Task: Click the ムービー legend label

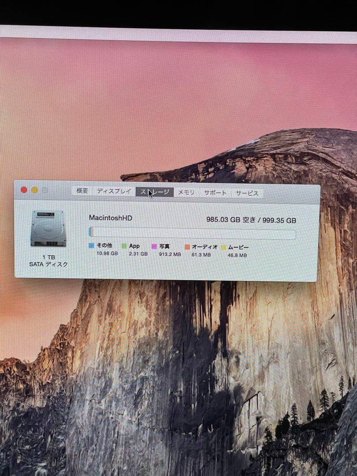Action: pyautogui.click(x=238, y=247)
